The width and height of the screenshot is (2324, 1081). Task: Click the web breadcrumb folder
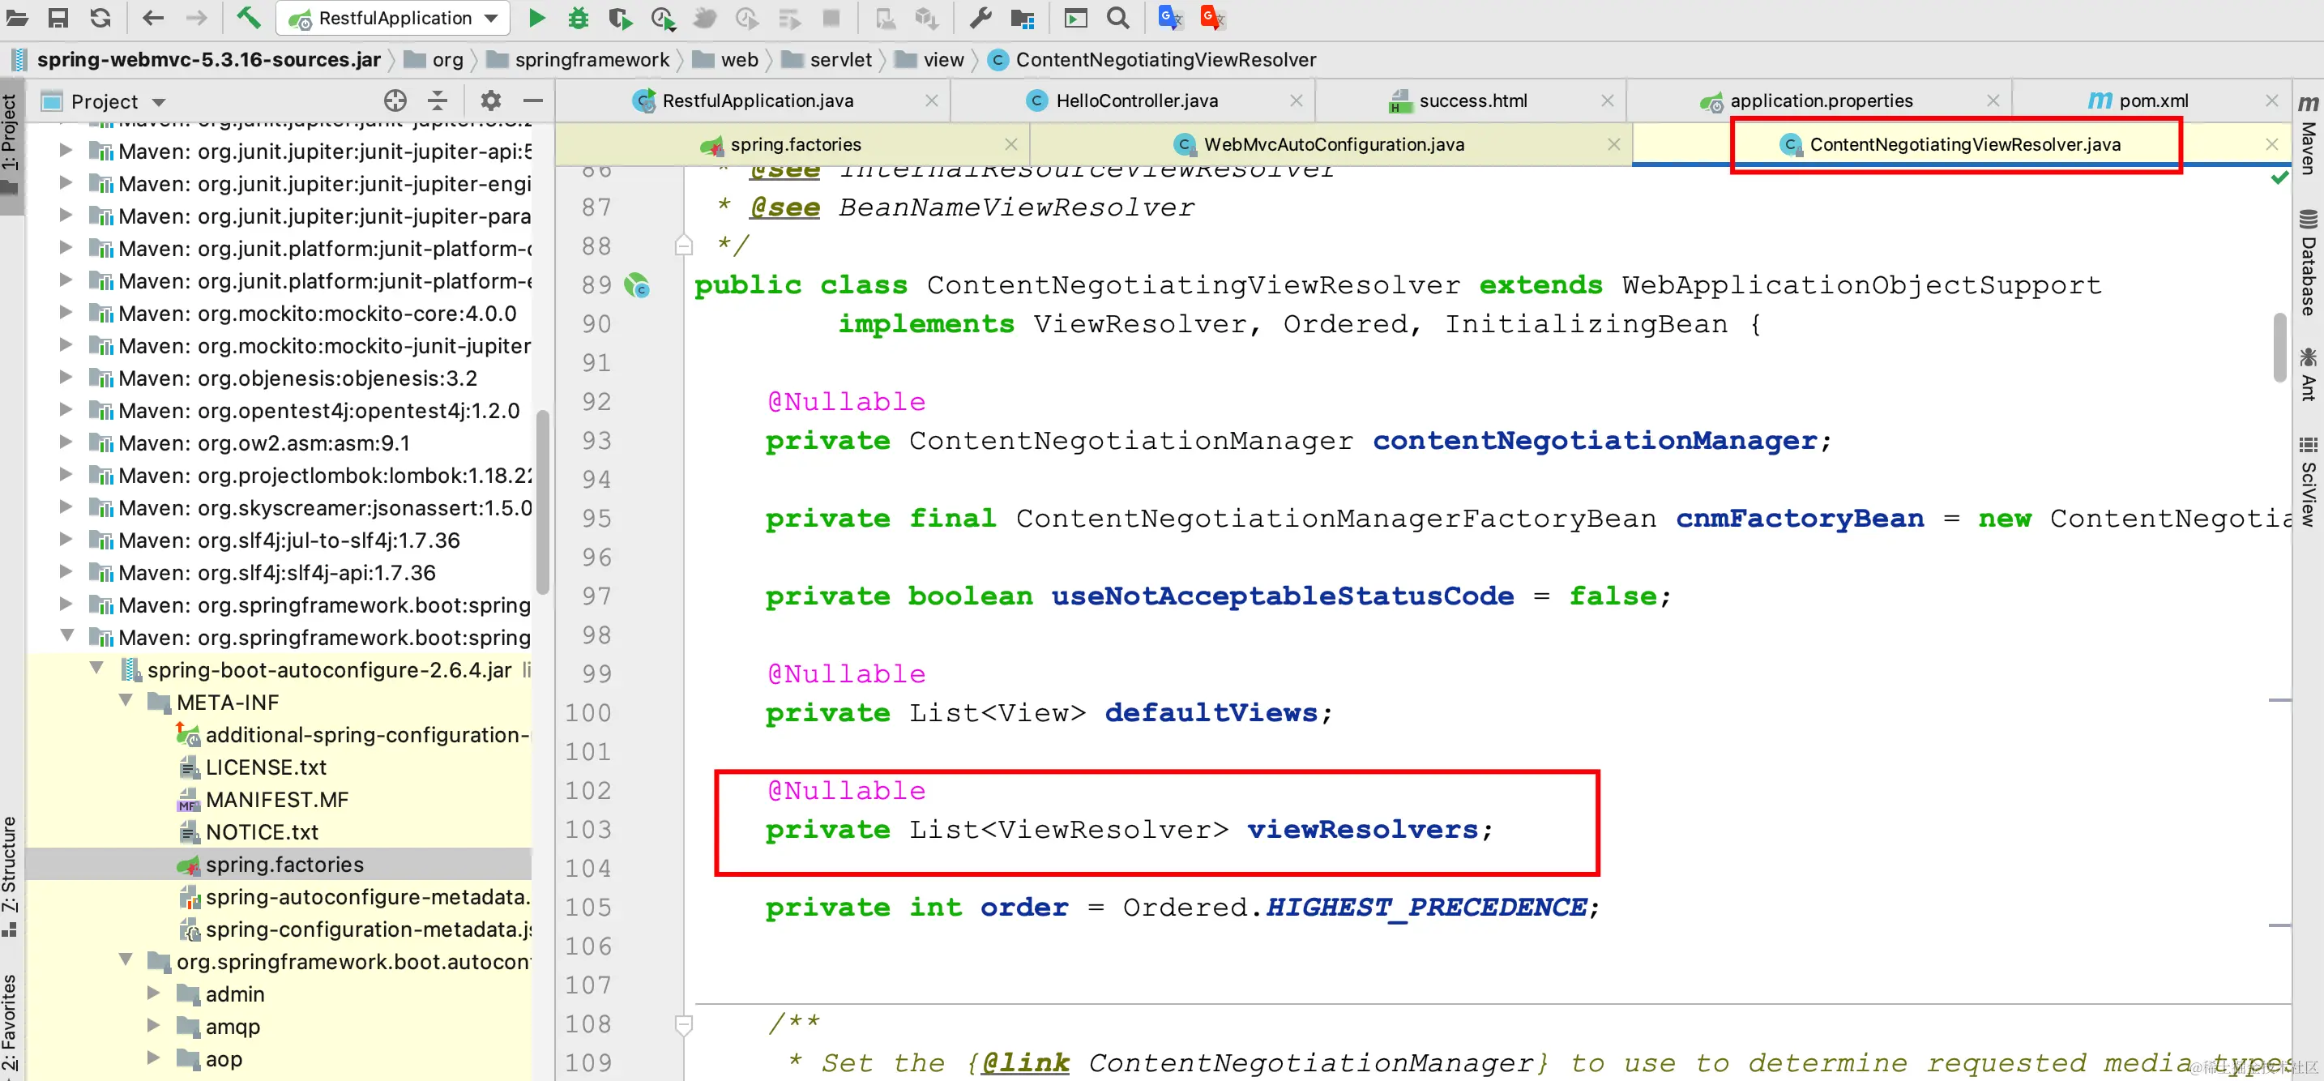[726, 59]
